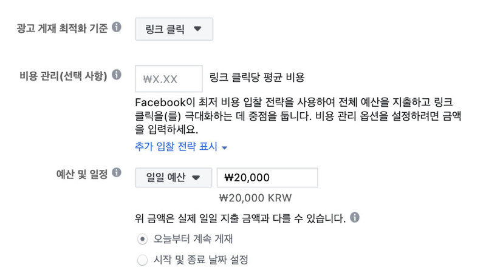
Task: Click info icon beside 예산 및 일정
Action: point(117,173)
